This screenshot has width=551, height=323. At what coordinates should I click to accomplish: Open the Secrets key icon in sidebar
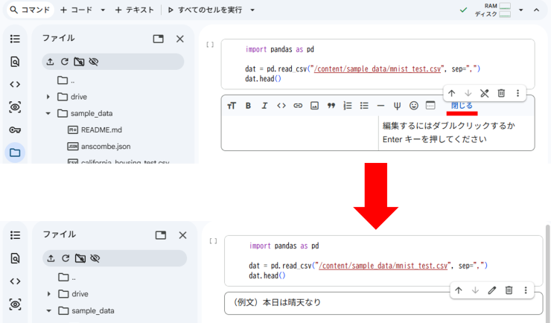[15, 129]
